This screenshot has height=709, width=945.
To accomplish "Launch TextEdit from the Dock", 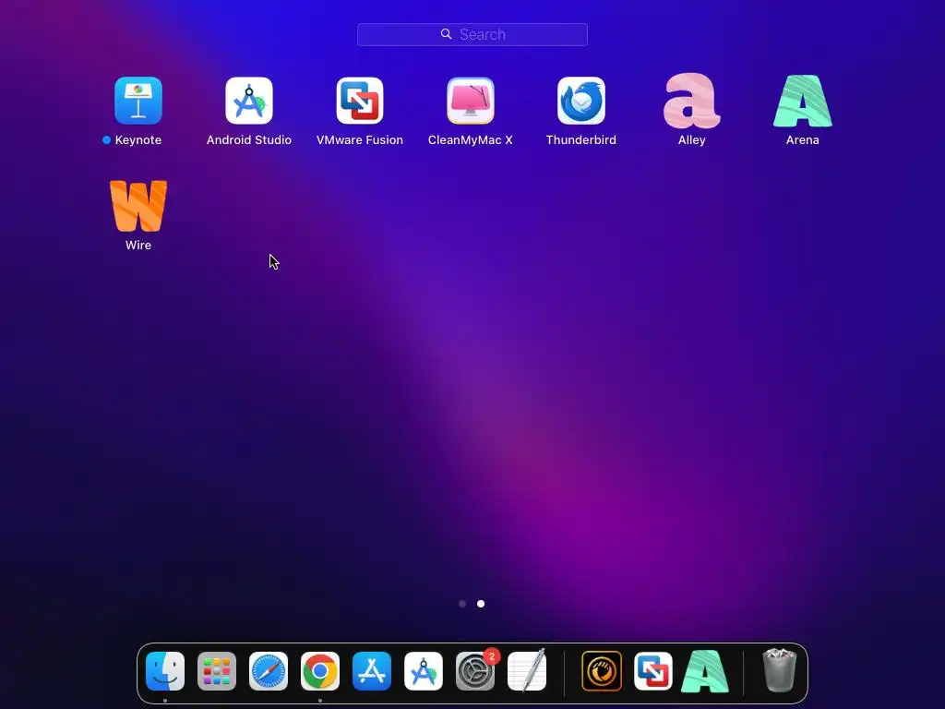I will tap(527, 671).
